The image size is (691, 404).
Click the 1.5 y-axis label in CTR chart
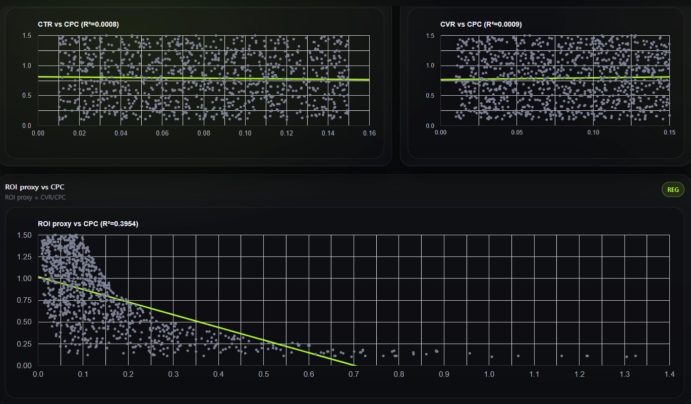tap(27, 36)
